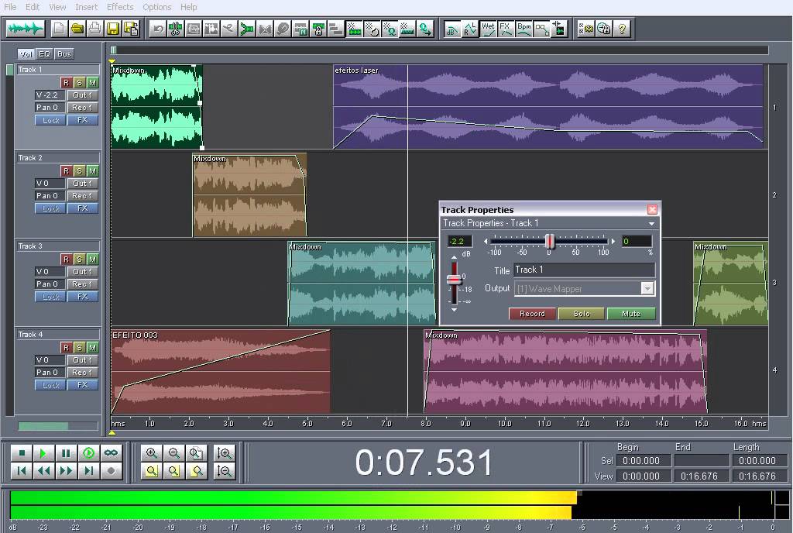Toggle the dB volume envelope icon

[x=451, y=29]
